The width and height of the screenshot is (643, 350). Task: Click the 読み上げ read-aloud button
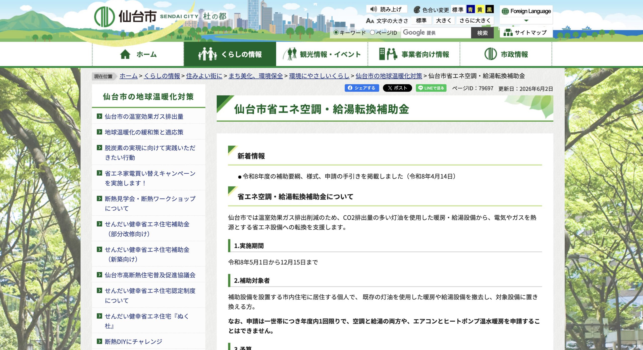386,9
